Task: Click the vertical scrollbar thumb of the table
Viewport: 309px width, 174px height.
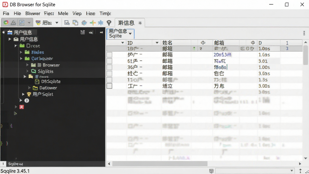Action: pos(305,55)
